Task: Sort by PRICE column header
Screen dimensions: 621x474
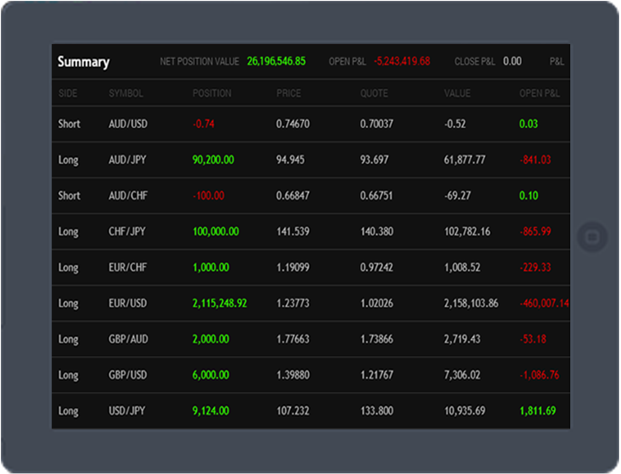Action: (x=288, y=93)
